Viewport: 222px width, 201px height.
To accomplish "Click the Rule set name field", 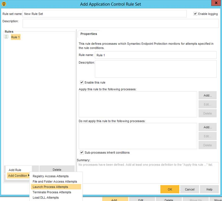I will pos(104,14).
